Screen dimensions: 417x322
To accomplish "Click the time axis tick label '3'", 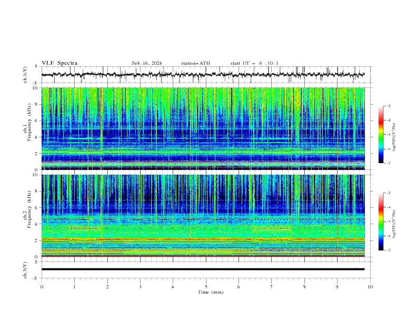I will click(x=140, y=287).
